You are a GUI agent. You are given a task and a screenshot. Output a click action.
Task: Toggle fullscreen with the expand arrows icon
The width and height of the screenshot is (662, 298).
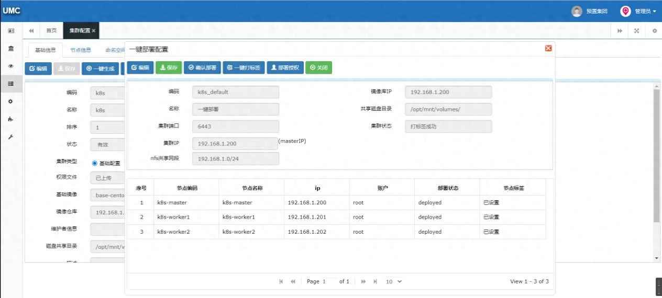click(x=637, y=31)
